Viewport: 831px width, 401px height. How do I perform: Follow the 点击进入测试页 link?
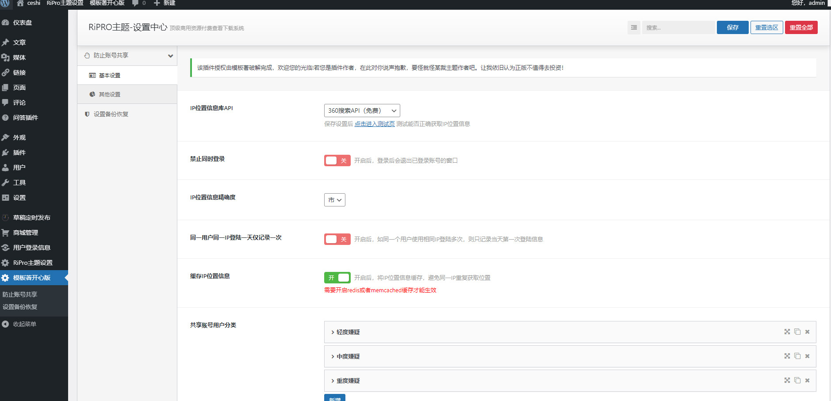(x=375, y=124)
